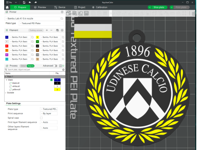
Task: Go to the Home page icon
Action: point(7,7)
